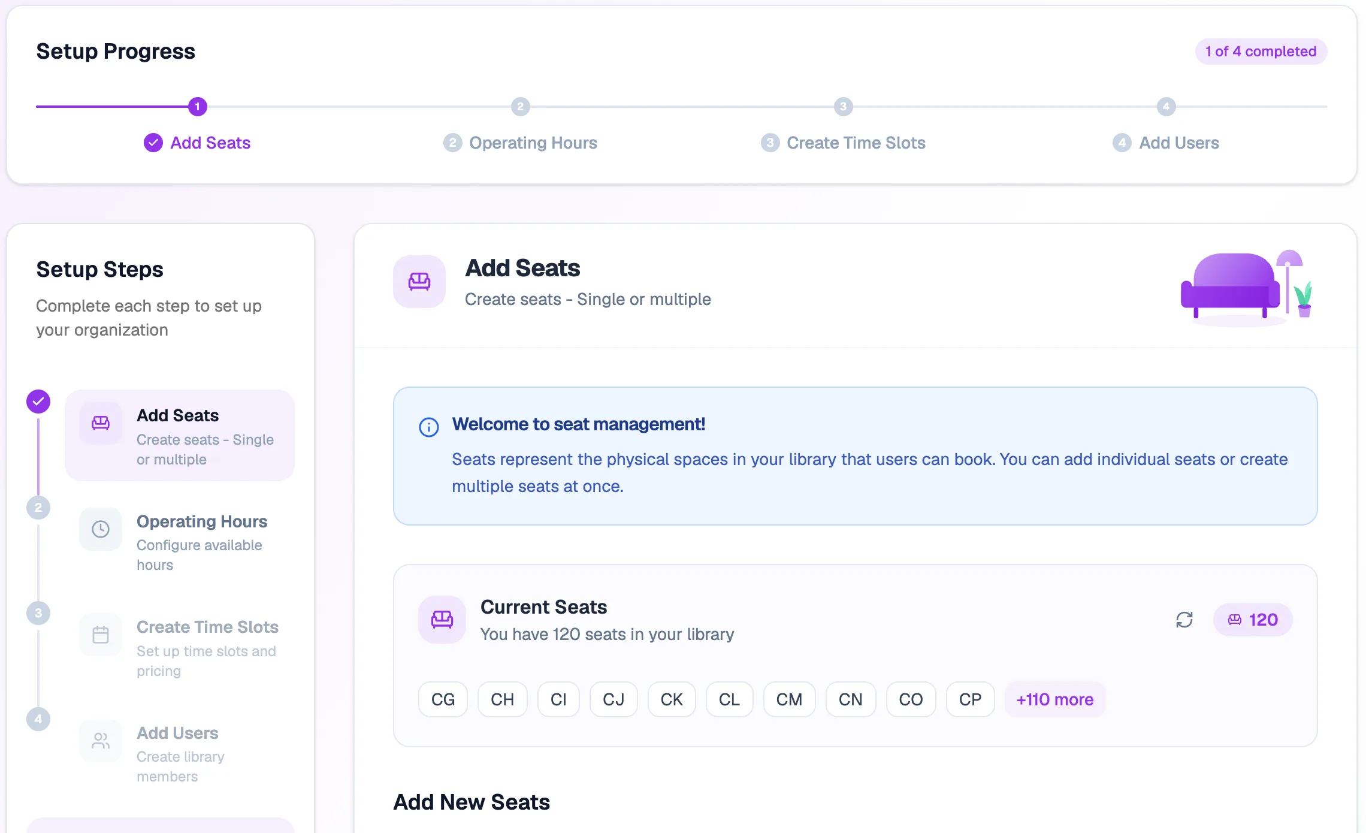The height and width of the screenshot is (833, 1366).
Task: Click the checkmark icon next to top Add Seats
Action: (153, 143)
